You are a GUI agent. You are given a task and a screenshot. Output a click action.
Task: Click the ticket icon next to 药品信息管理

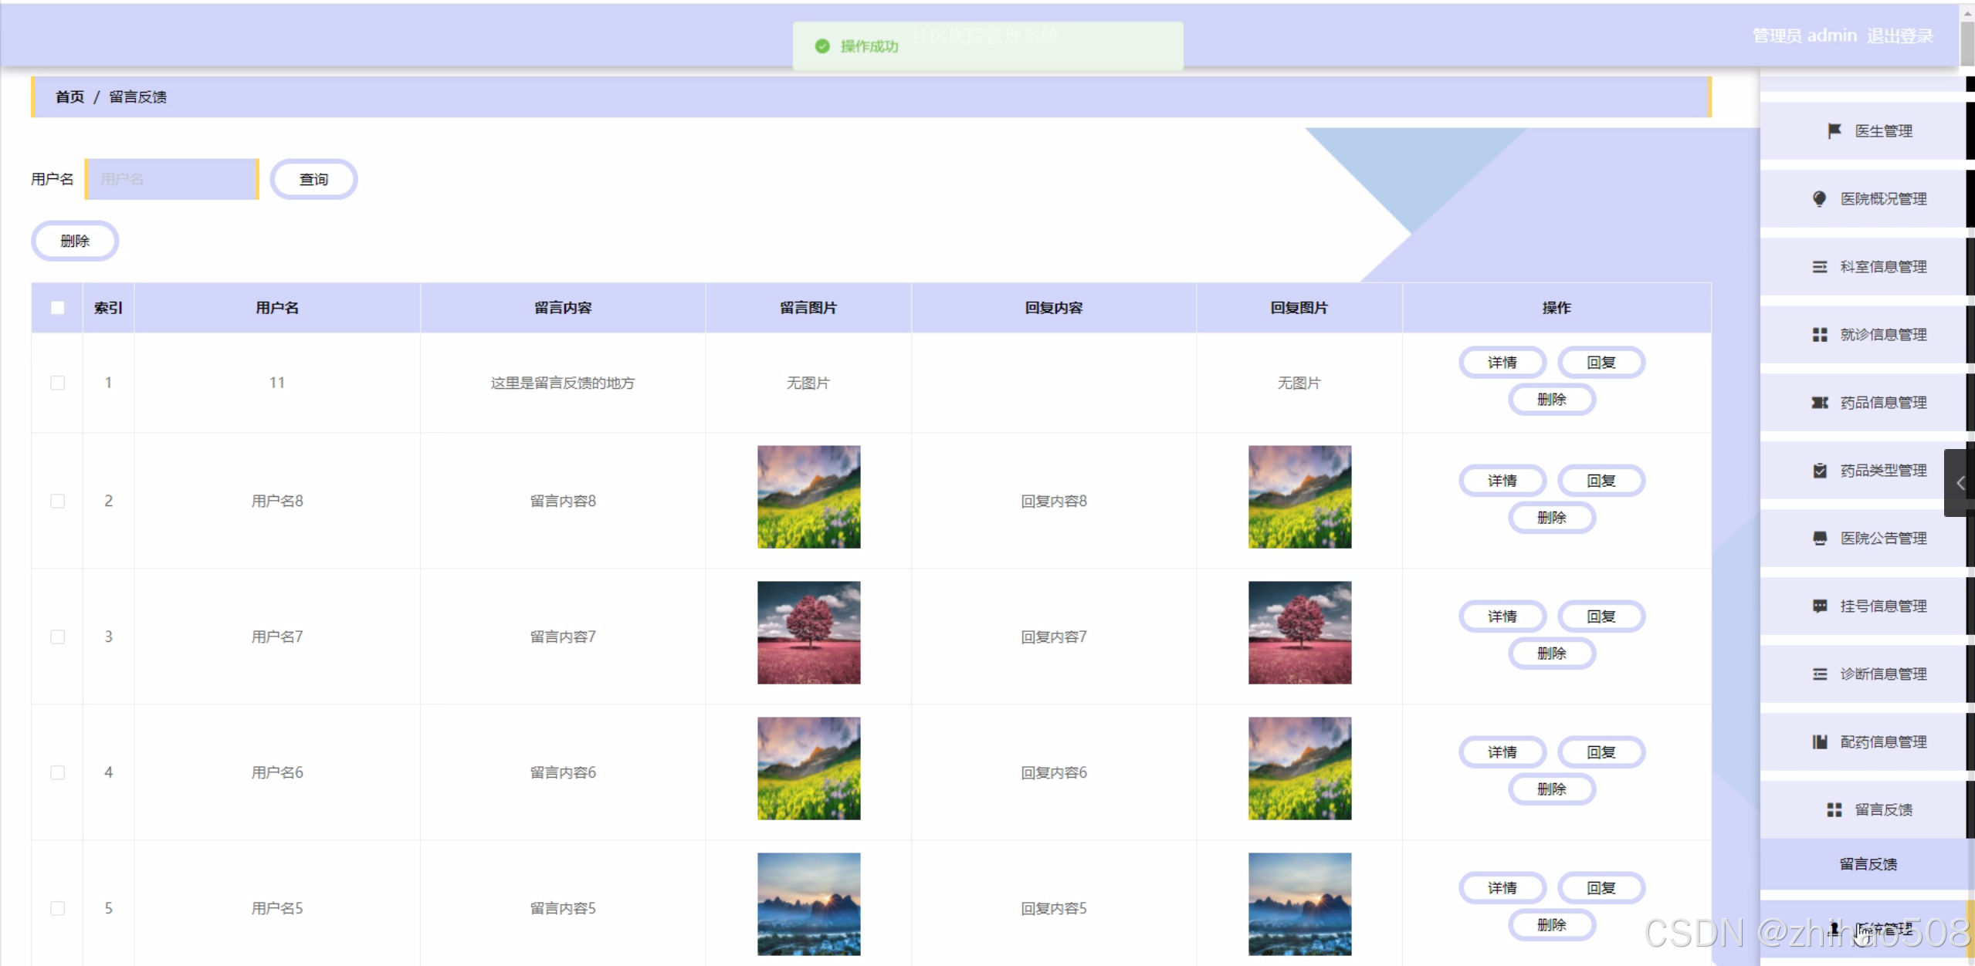pos(1820,403)
